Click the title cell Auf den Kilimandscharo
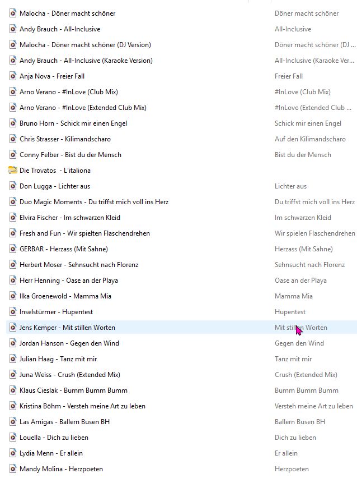This screenshot has width=357, height=478. pos(310,139)
